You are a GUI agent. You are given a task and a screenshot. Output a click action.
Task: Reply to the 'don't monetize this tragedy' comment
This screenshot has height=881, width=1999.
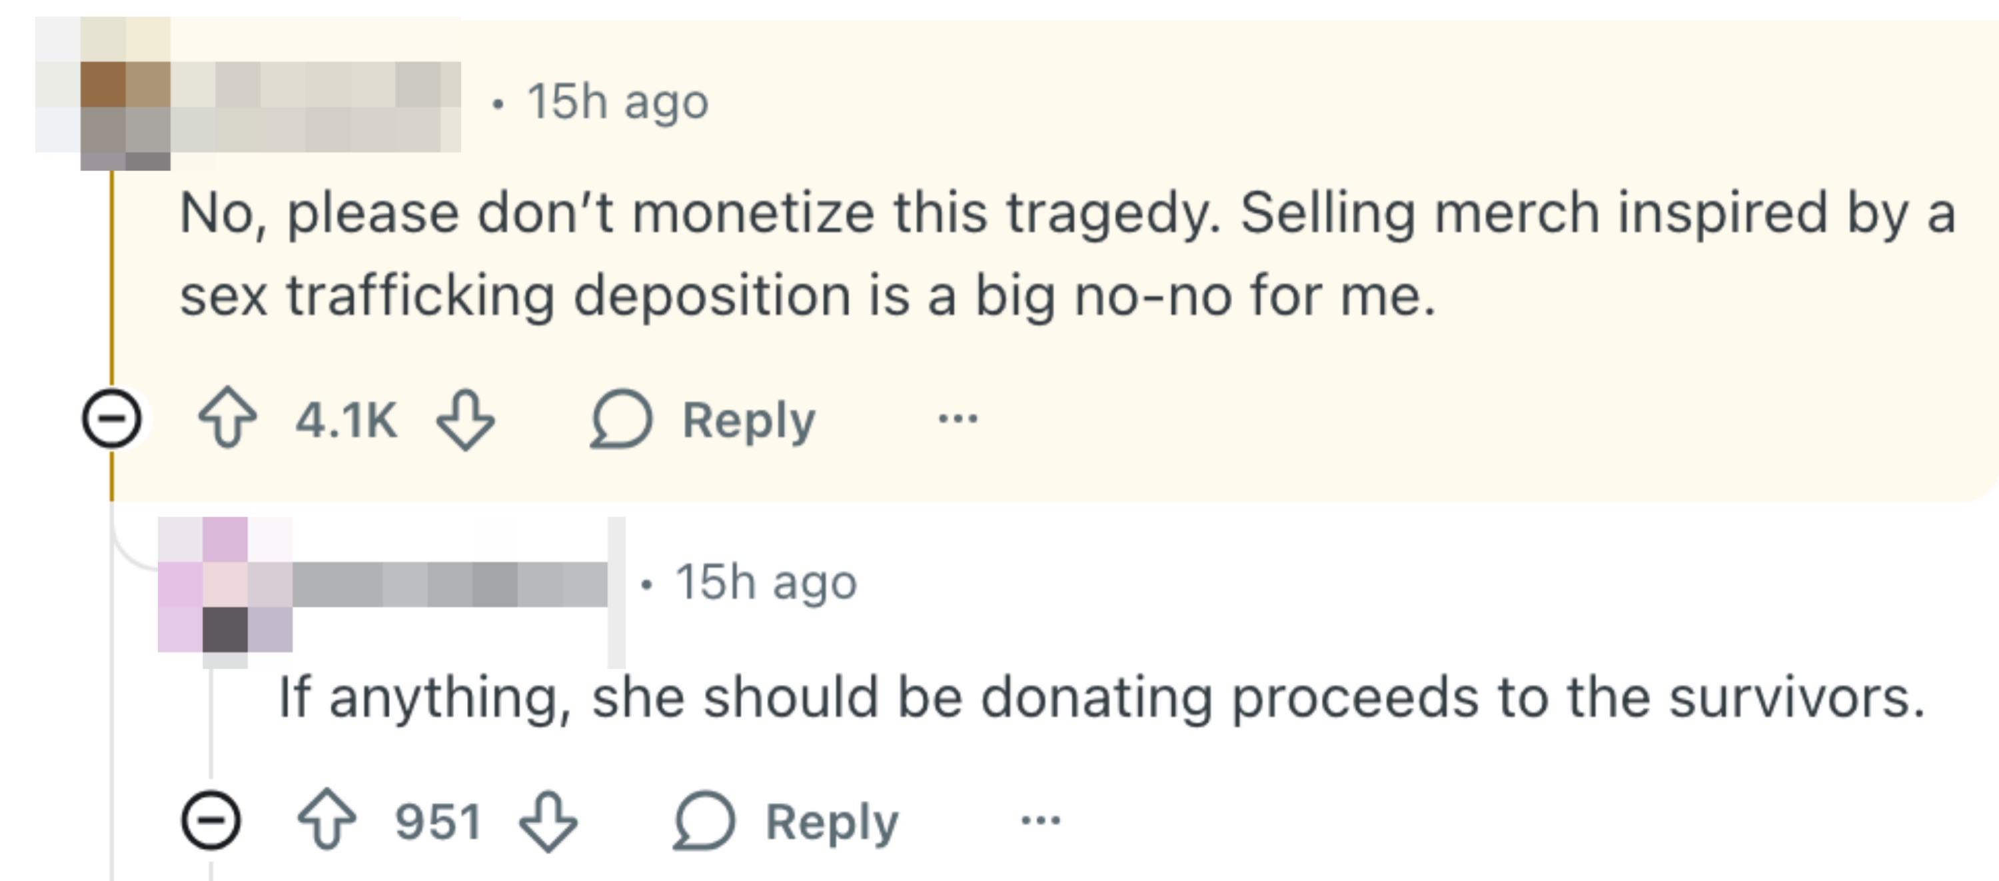[x=703, y=419]
